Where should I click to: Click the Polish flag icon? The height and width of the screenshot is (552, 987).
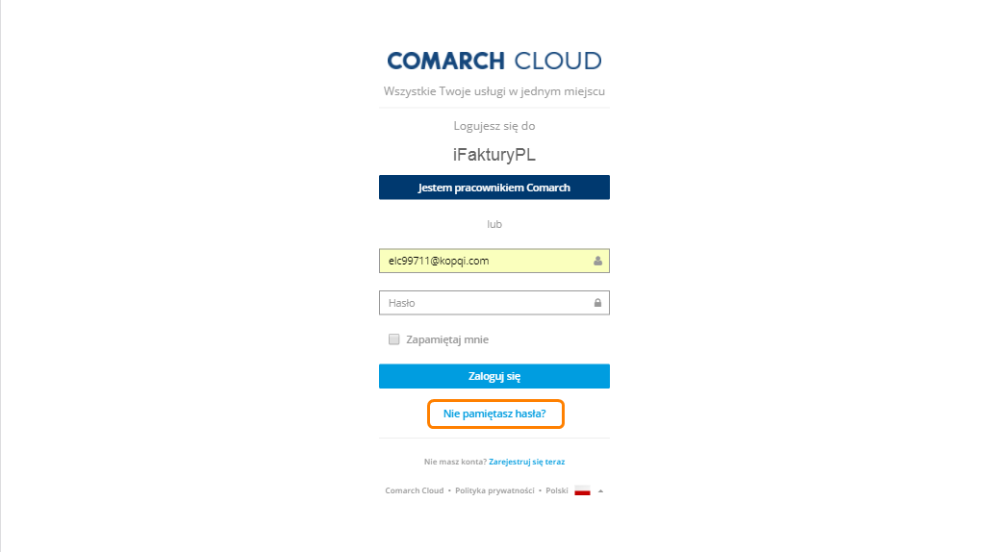coord(582,491)
